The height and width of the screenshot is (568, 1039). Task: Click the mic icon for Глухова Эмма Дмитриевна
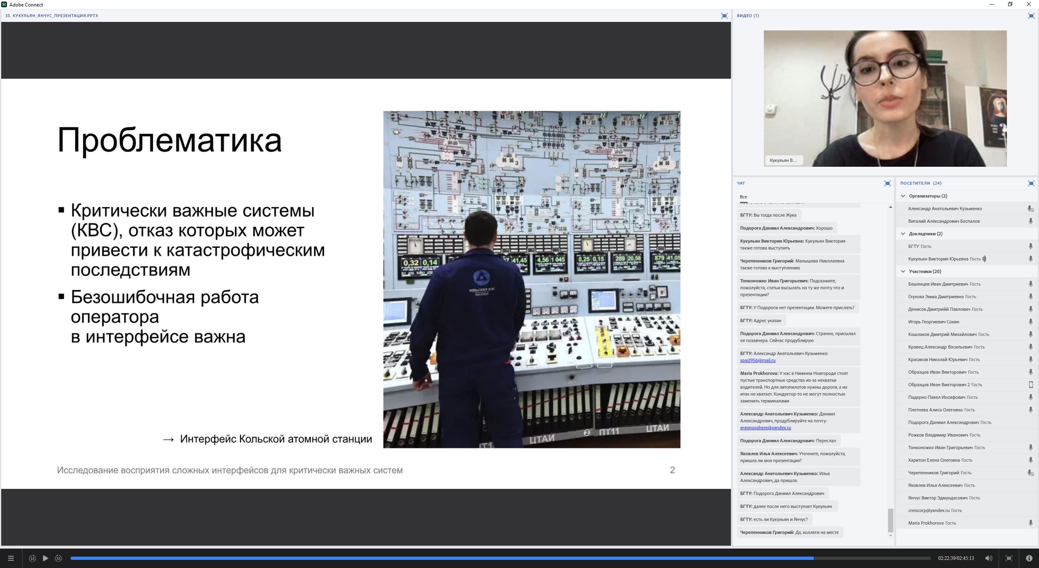point(1030,297)
